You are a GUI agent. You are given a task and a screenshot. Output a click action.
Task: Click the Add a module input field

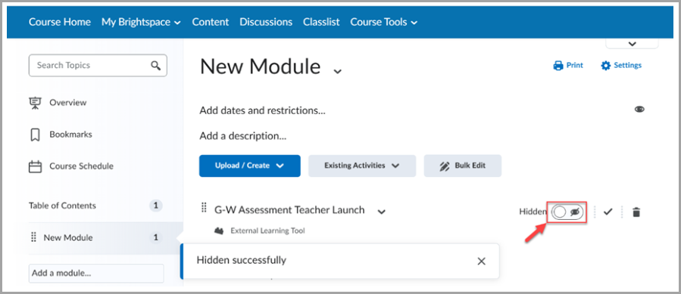click(x=96, y=274)
